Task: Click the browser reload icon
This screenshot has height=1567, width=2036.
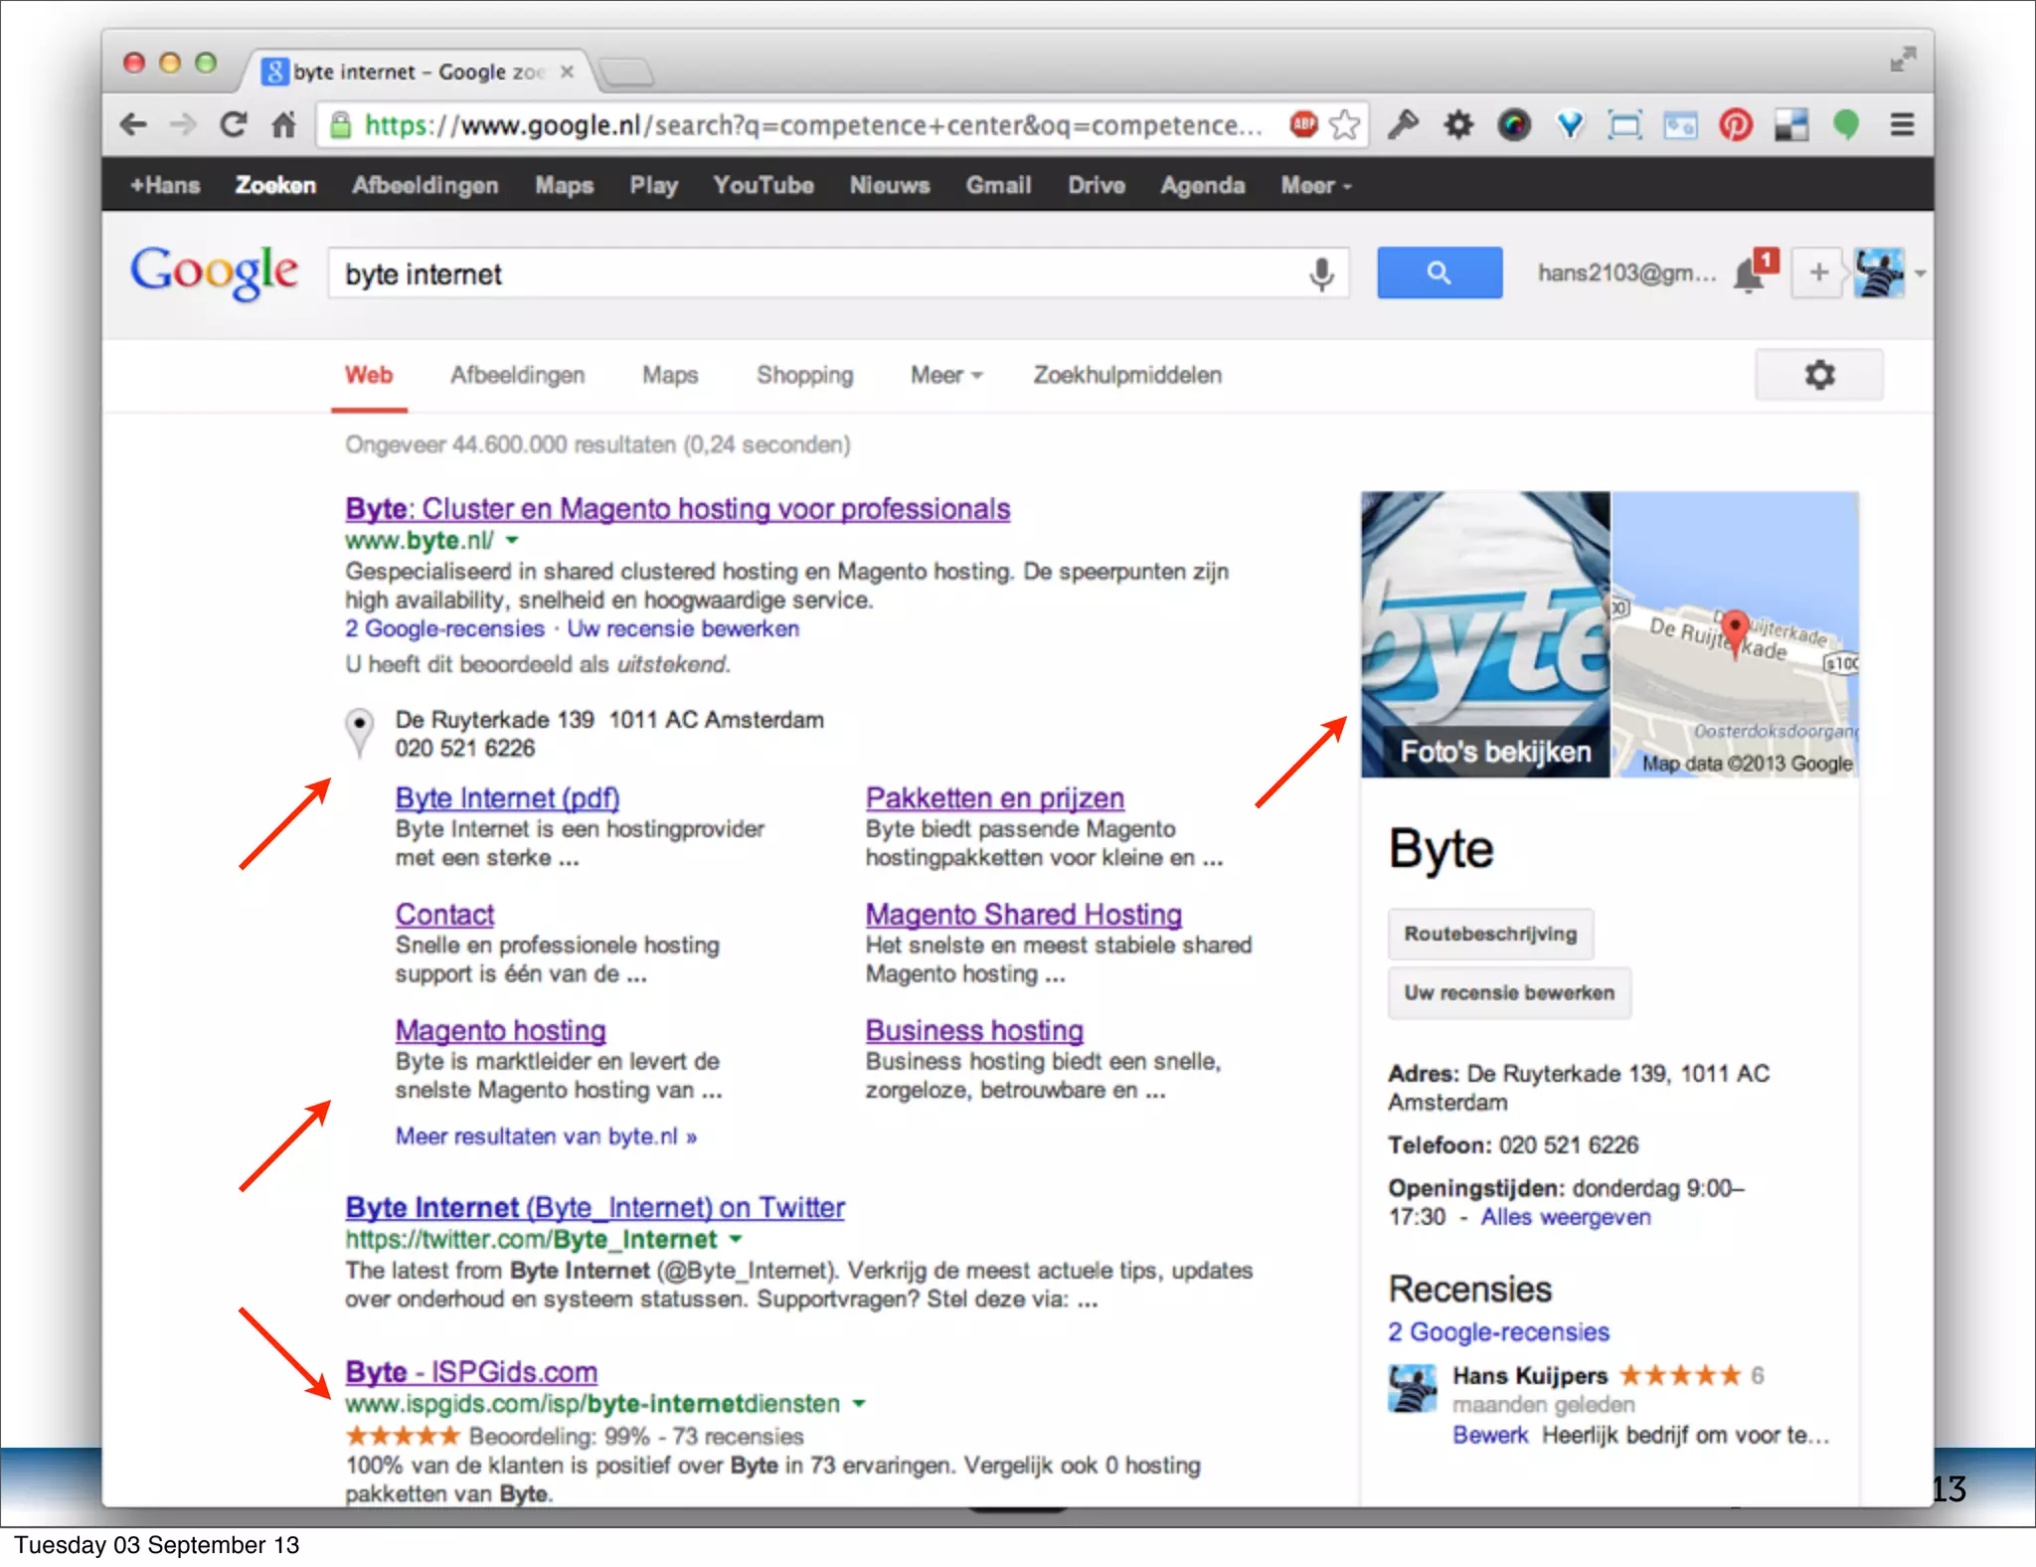Action: pos(234,124)
